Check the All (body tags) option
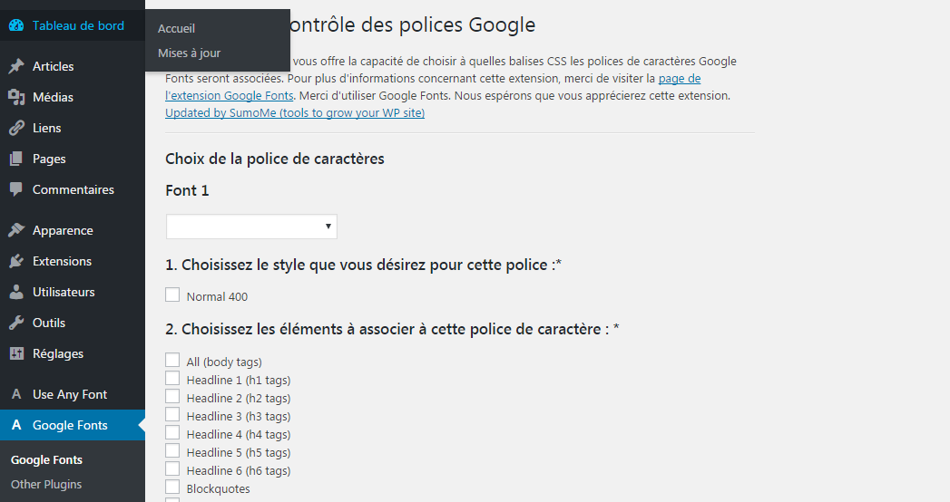The height and width of the screenshot is (502, 950). click(x=172, y=361)
